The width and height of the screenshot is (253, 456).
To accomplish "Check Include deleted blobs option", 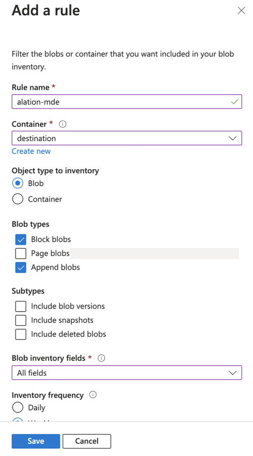I will [x=21, y=334].
